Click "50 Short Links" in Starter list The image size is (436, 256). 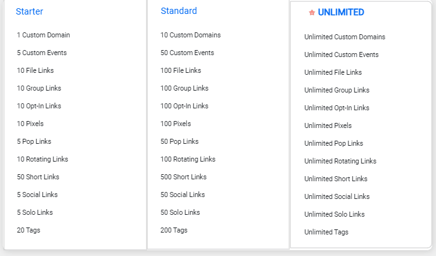[38, 177]
